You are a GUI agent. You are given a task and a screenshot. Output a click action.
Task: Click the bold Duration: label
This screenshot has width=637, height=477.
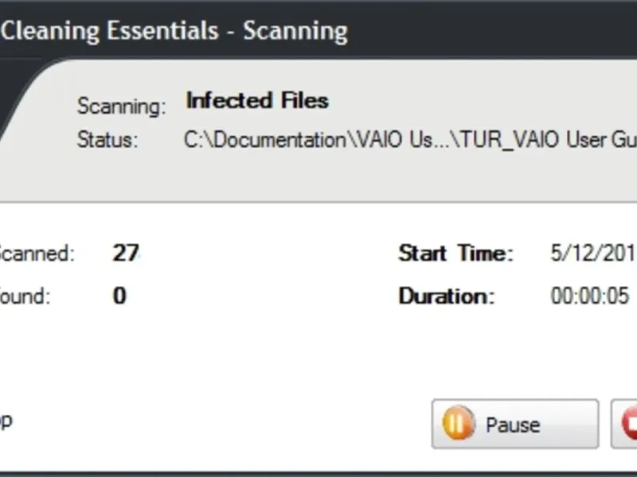pos(447,296)
